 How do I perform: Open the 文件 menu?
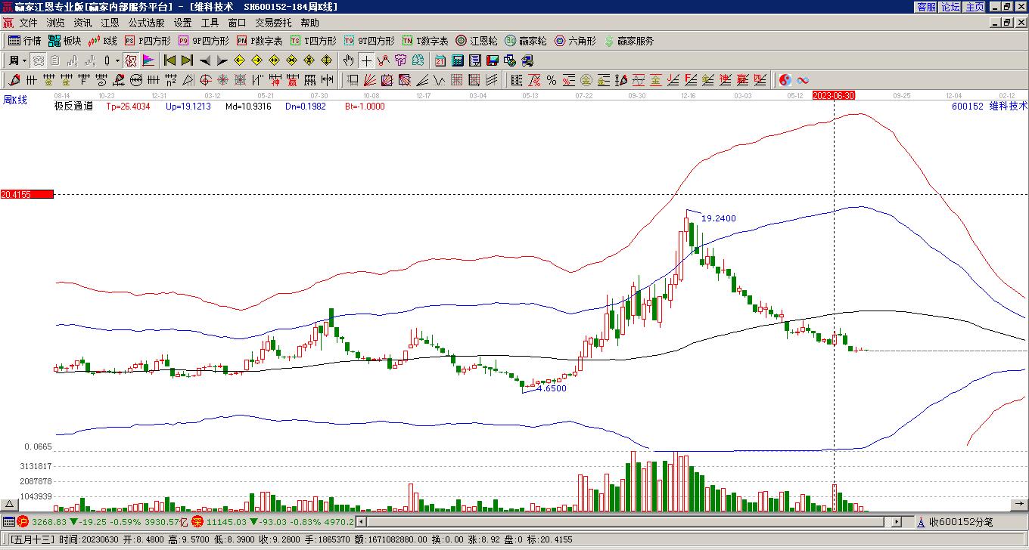pyautogui.click(x=28, y=23)
